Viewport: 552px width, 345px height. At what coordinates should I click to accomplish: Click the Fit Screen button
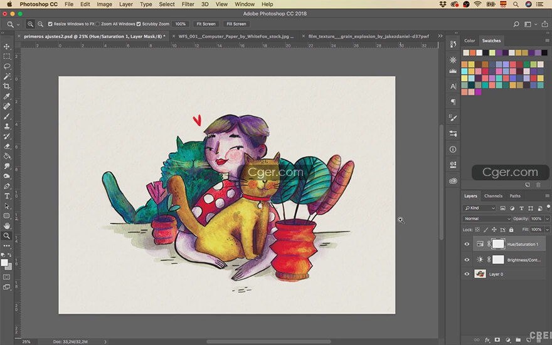(206, 24)
